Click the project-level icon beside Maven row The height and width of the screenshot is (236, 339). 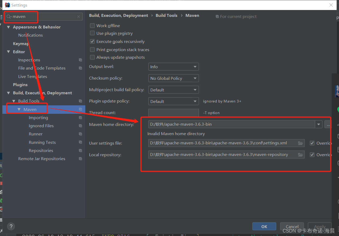(80, 109)
